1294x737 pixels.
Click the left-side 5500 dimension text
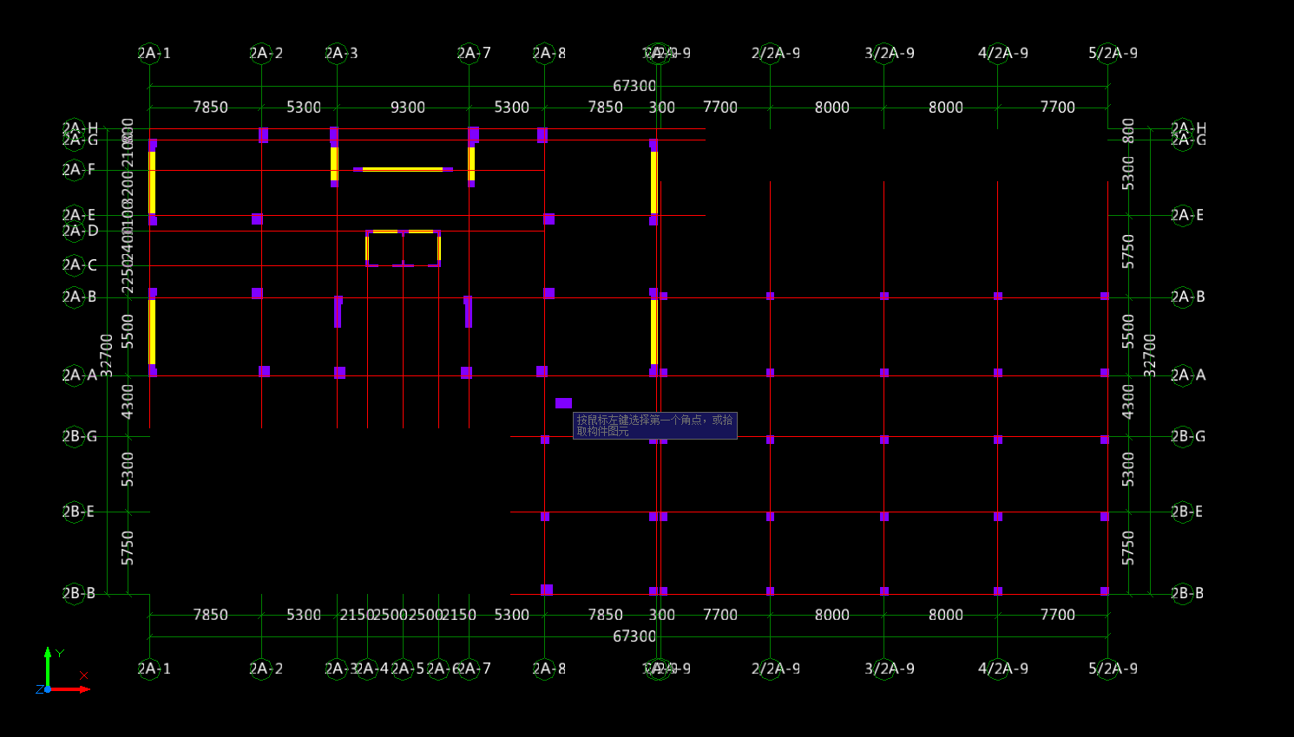point(128,331)
